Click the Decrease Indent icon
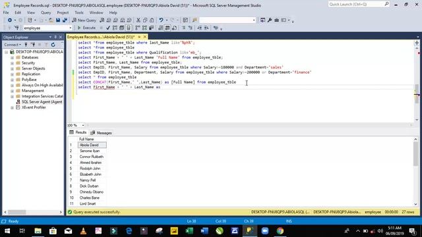Image resolution: width=422 pixels, height=237 pixels. tap(199, 28)
